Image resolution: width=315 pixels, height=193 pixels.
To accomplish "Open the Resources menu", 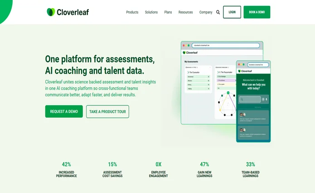I will (x=185, y=12).
